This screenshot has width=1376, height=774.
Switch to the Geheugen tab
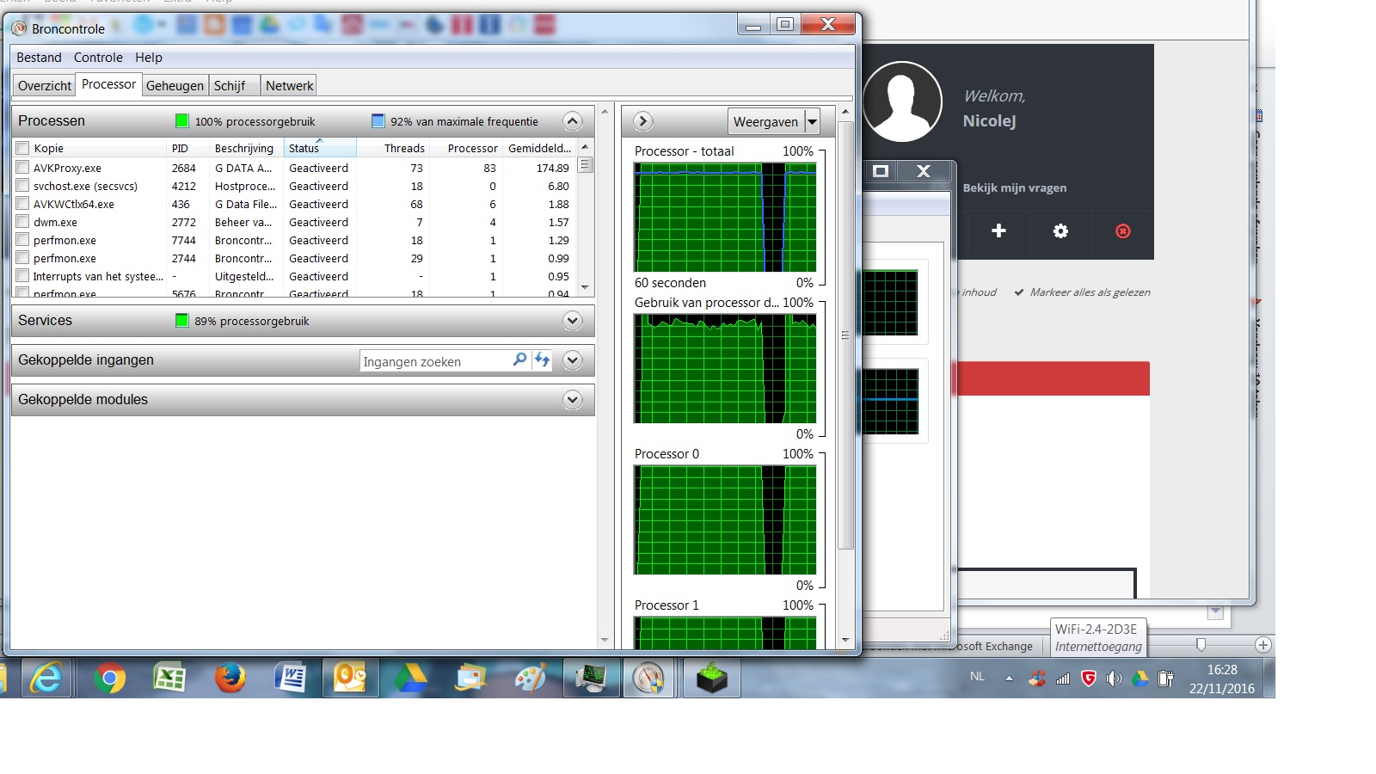click(x=175, y=85)
